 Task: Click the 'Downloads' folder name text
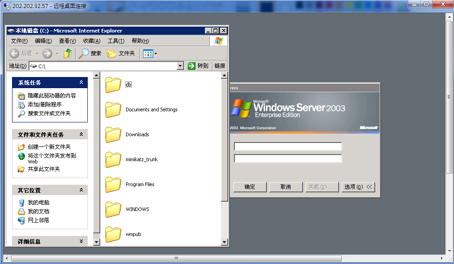137,134
